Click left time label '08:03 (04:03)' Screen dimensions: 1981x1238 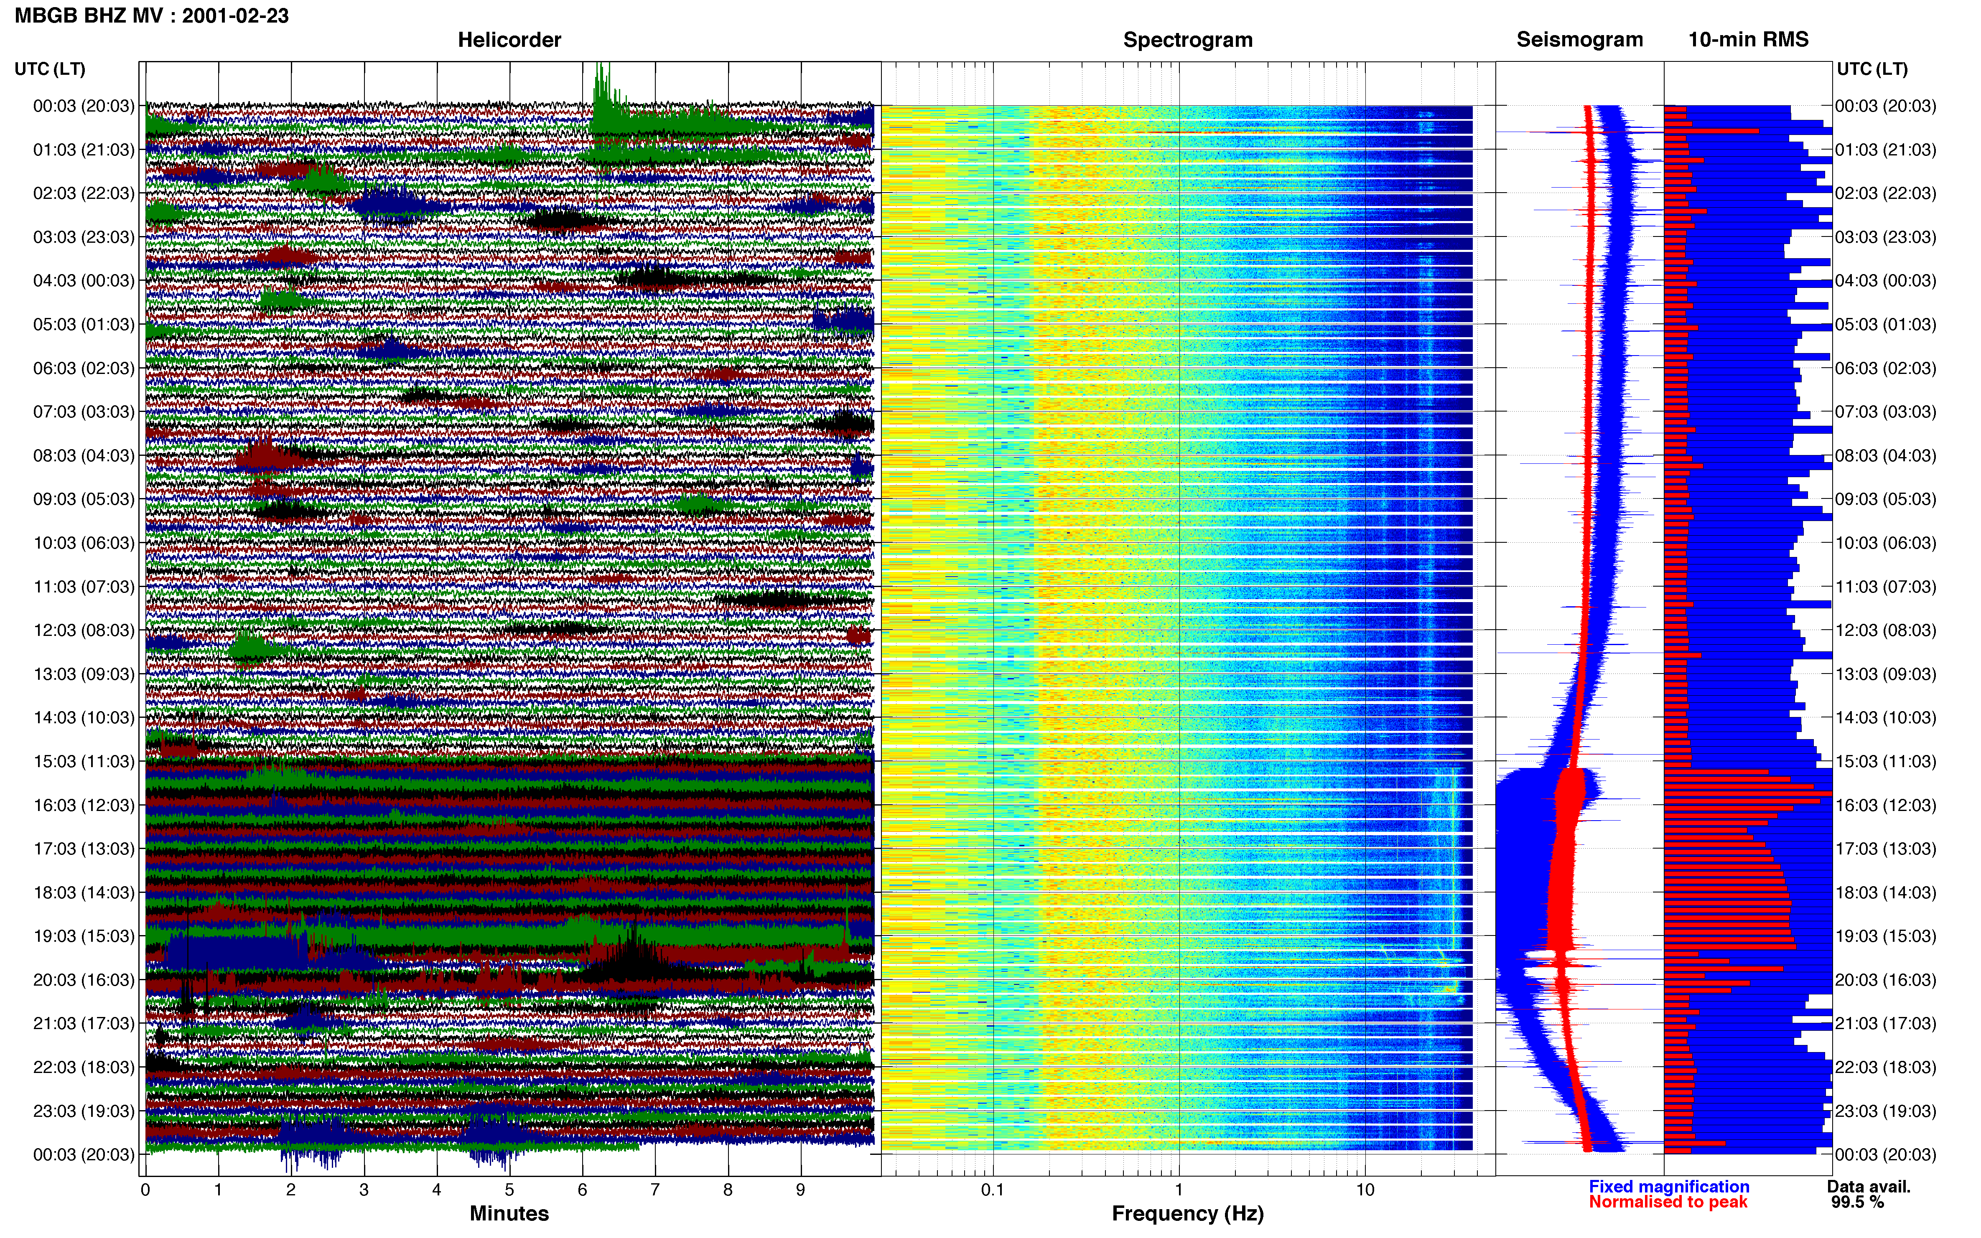[x=84, y=455]
